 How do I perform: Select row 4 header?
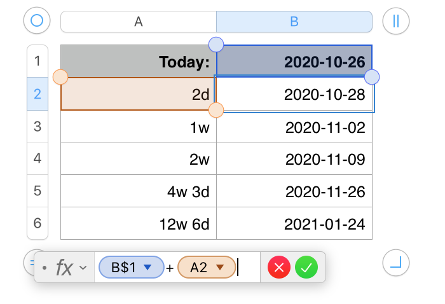tap(37, 158)
